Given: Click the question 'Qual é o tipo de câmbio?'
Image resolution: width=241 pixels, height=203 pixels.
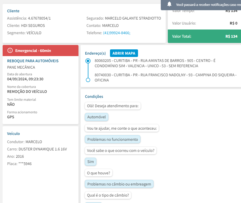Looking at the screenshot, I should tap(108, 195).
